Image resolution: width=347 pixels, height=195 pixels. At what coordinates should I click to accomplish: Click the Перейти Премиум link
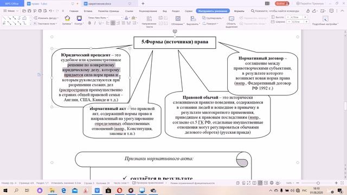[310, 4]
